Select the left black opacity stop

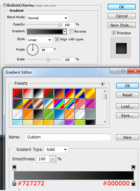(14, 168)
